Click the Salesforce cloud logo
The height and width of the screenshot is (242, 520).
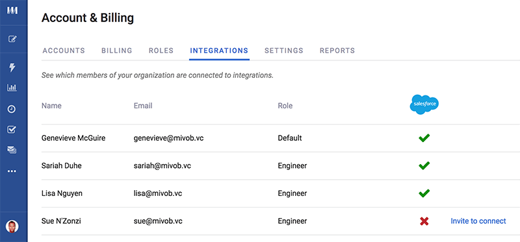(x=424, y=104)
